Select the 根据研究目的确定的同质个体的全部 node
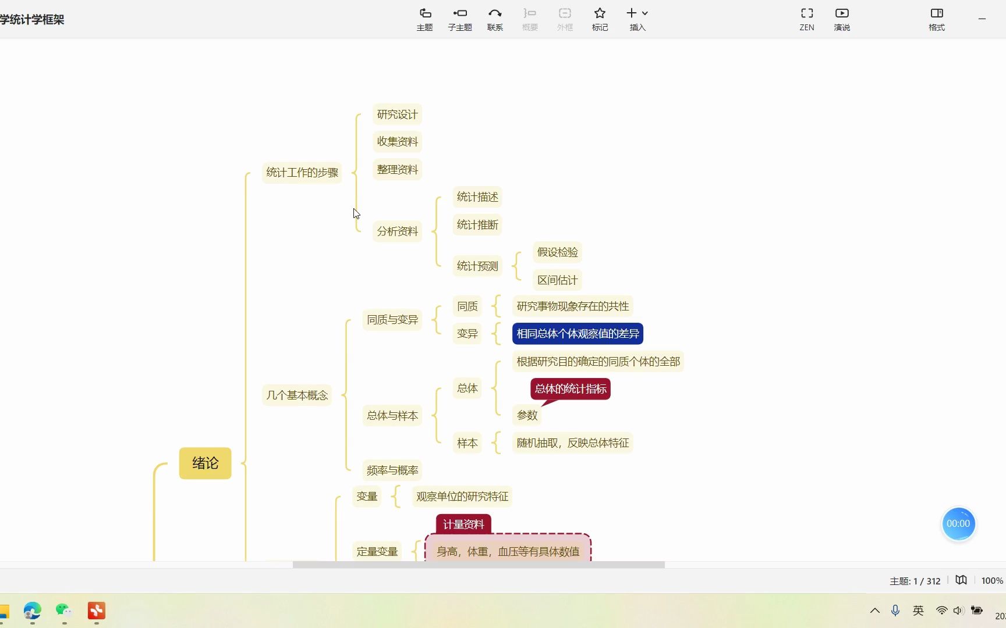 [598, 361]
